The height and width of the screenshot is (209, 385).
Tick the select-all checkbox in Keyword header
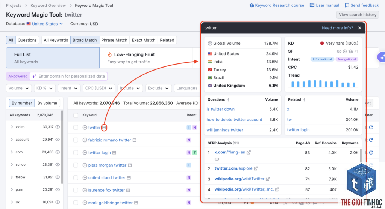click(x=76, y=115)
